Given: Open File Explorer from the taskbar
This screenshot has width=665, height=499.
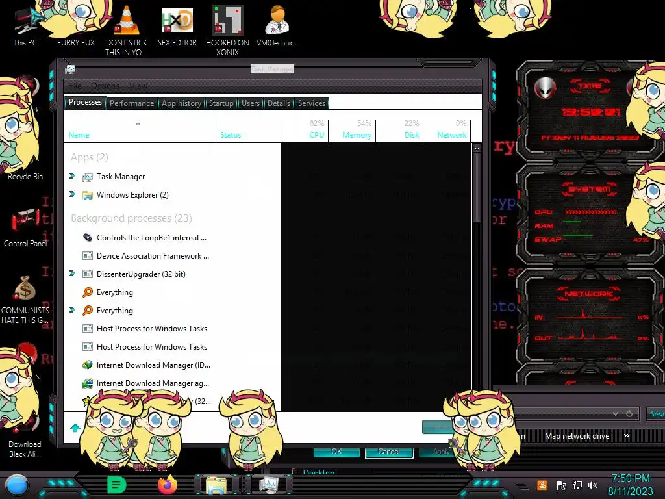Looking at the screenshot, I should pos(216,485).
